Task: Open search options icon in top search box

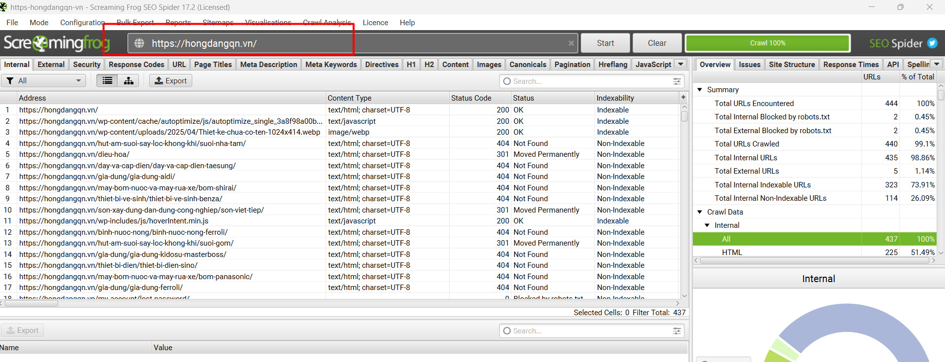Action: tap(677, 81)
